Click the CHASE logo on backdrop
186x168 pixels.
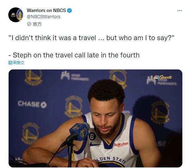coord(32,104)
